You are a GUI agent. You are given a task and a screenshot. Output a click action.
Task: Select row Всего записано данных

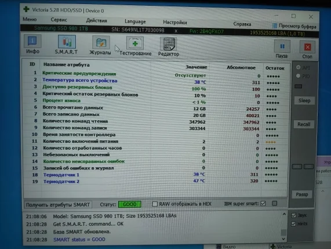pos(156,115)
